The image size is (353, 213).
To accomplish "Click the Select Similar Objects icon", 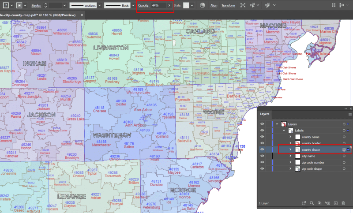I will coord(252,5).
